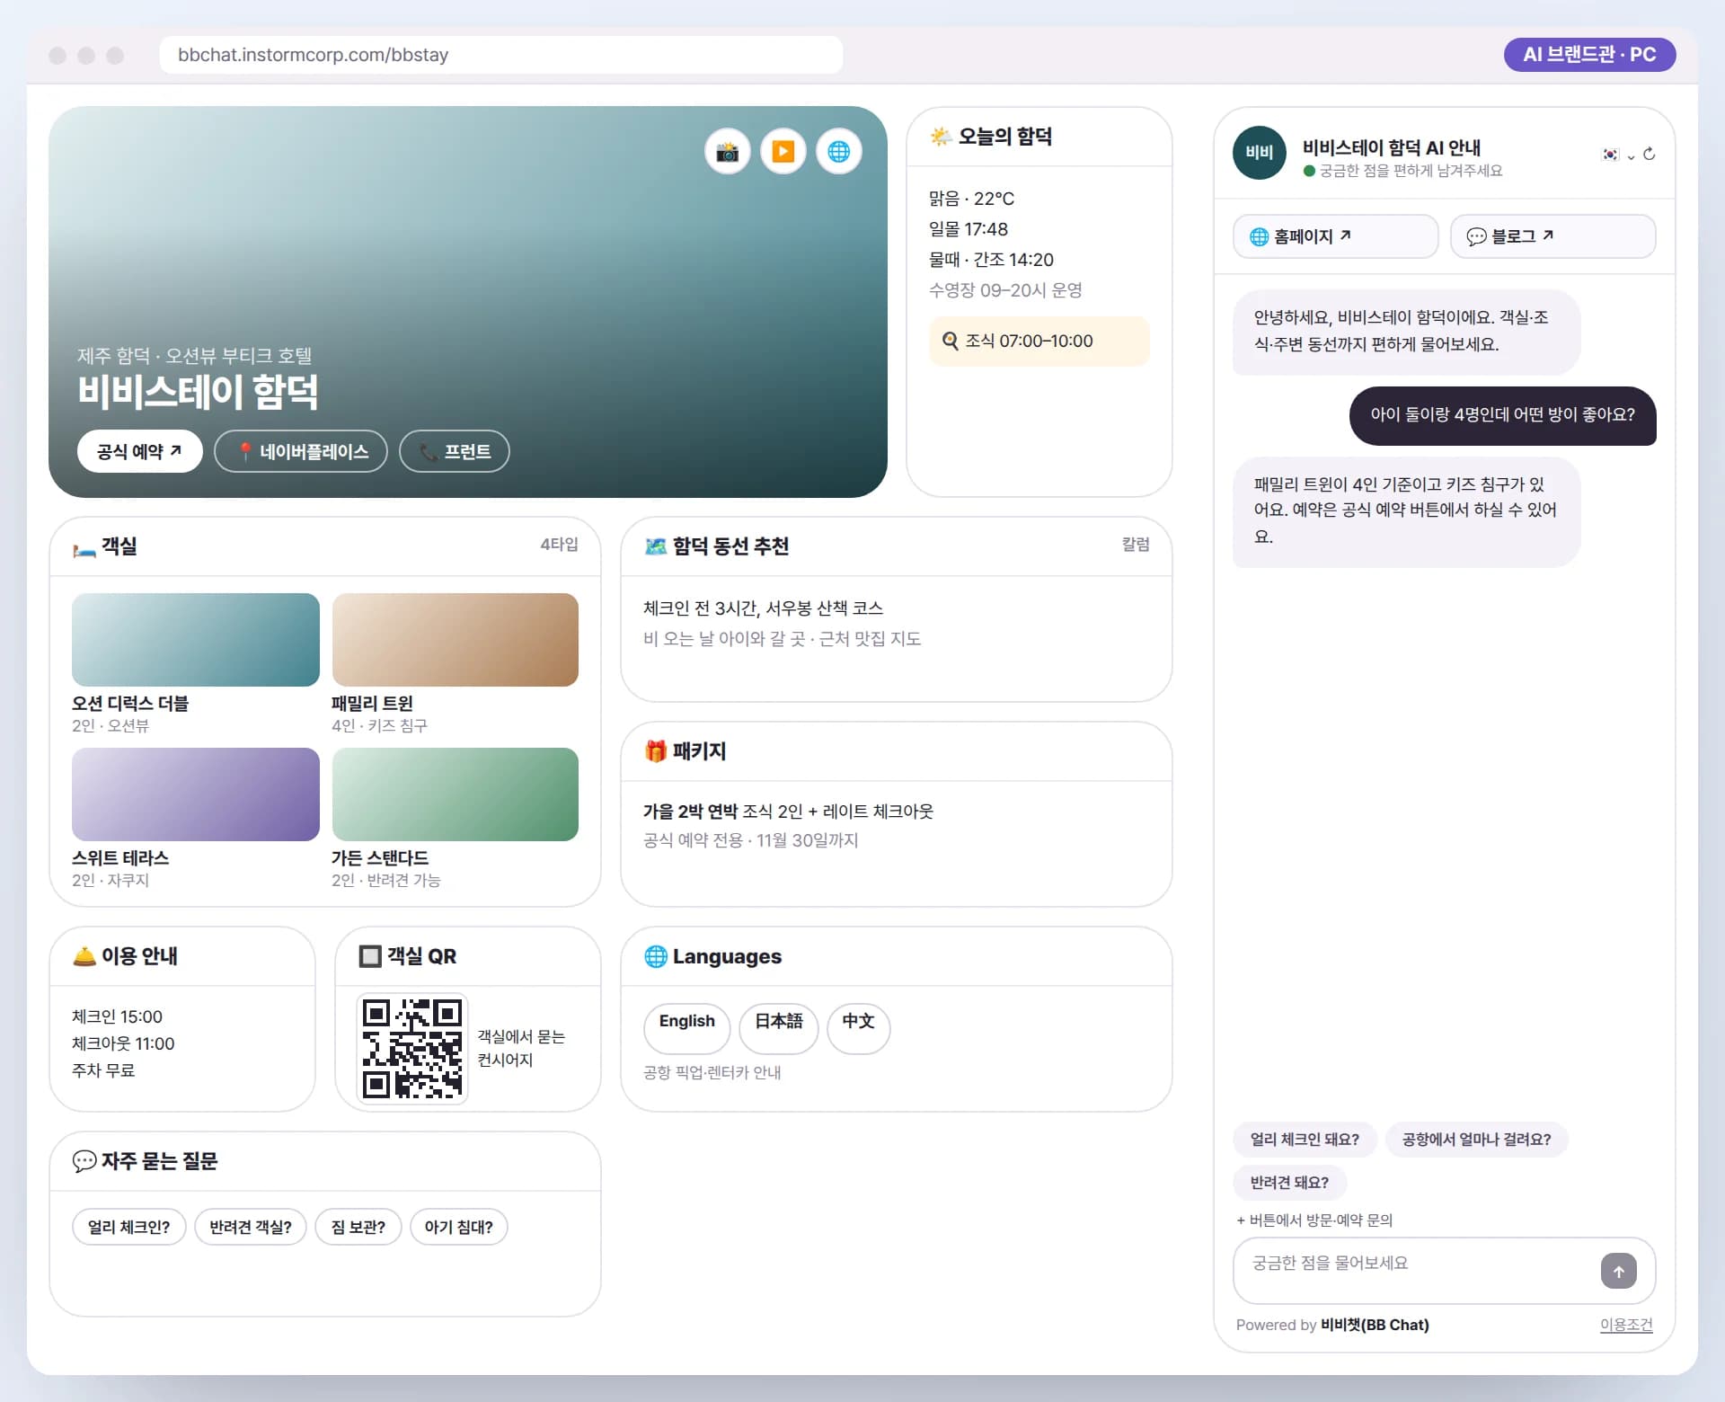This screenshot has height=1402, width=1725.
Task: Switch language to 中文
Action: tap(858, 1027)
